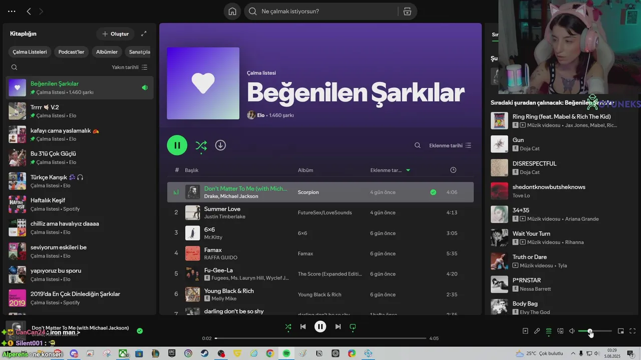Open the miniplayer icon

(x=620, y=331)
